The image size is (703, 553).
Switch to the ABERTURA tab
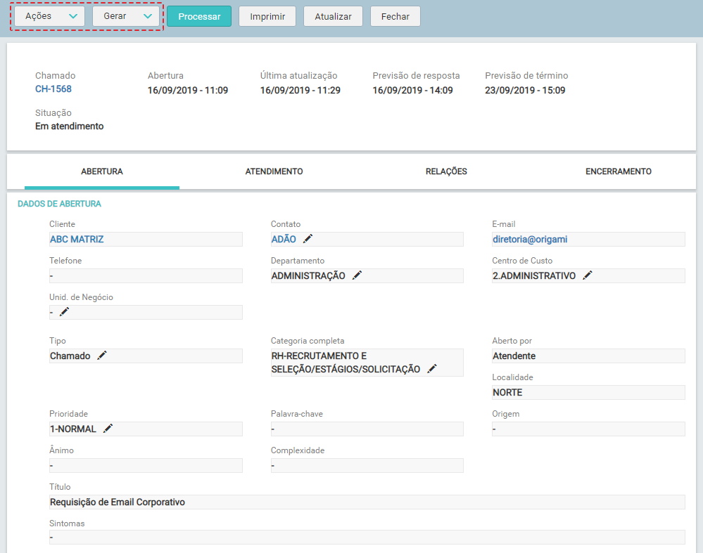102,171
